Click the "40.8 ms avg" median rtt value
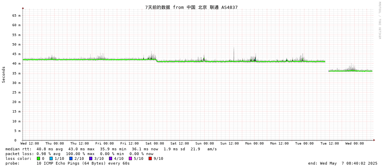The width and height of the screenshot is (383, 168). [50, 149]
